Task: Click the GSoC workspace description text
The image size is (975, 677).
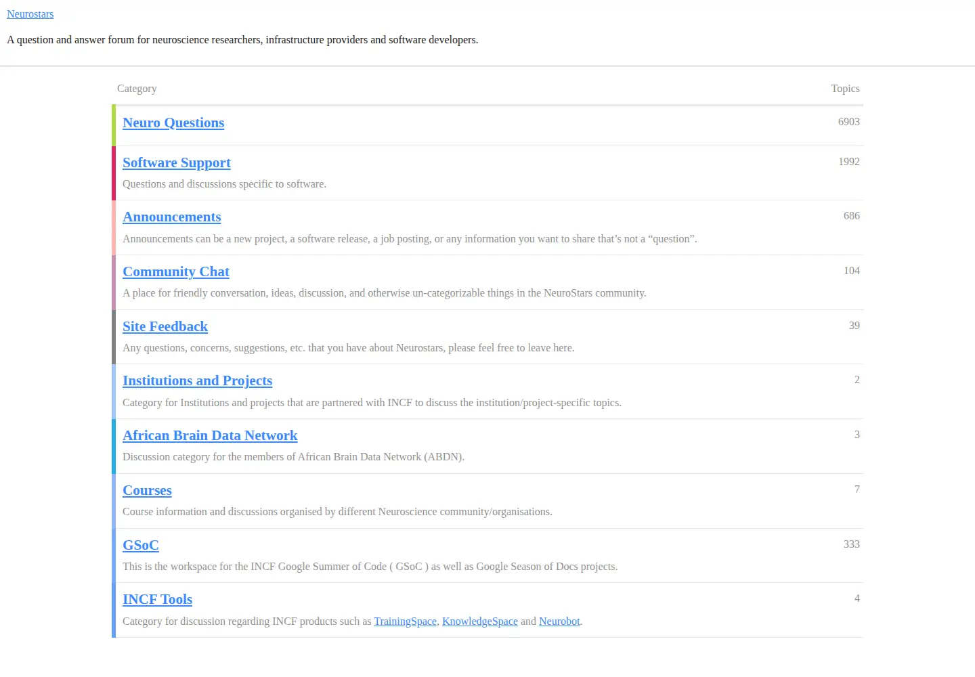Action: [370, 567]
